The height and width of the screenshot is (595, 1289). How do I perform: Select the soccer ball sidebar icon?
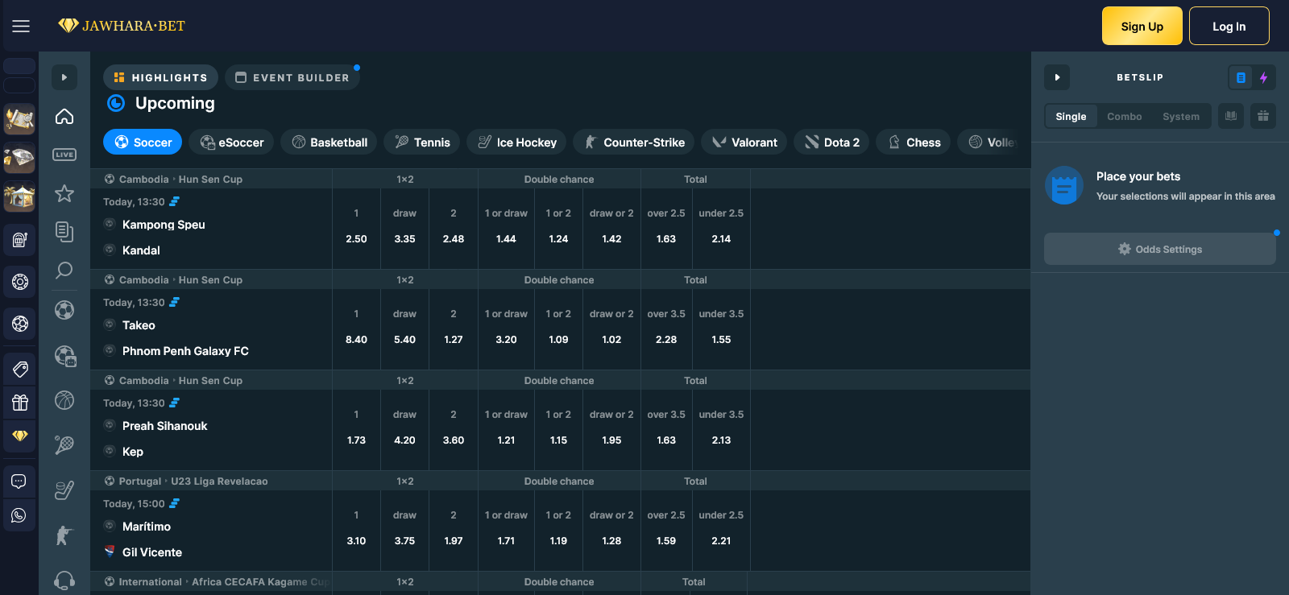click(x=64, y=310)
